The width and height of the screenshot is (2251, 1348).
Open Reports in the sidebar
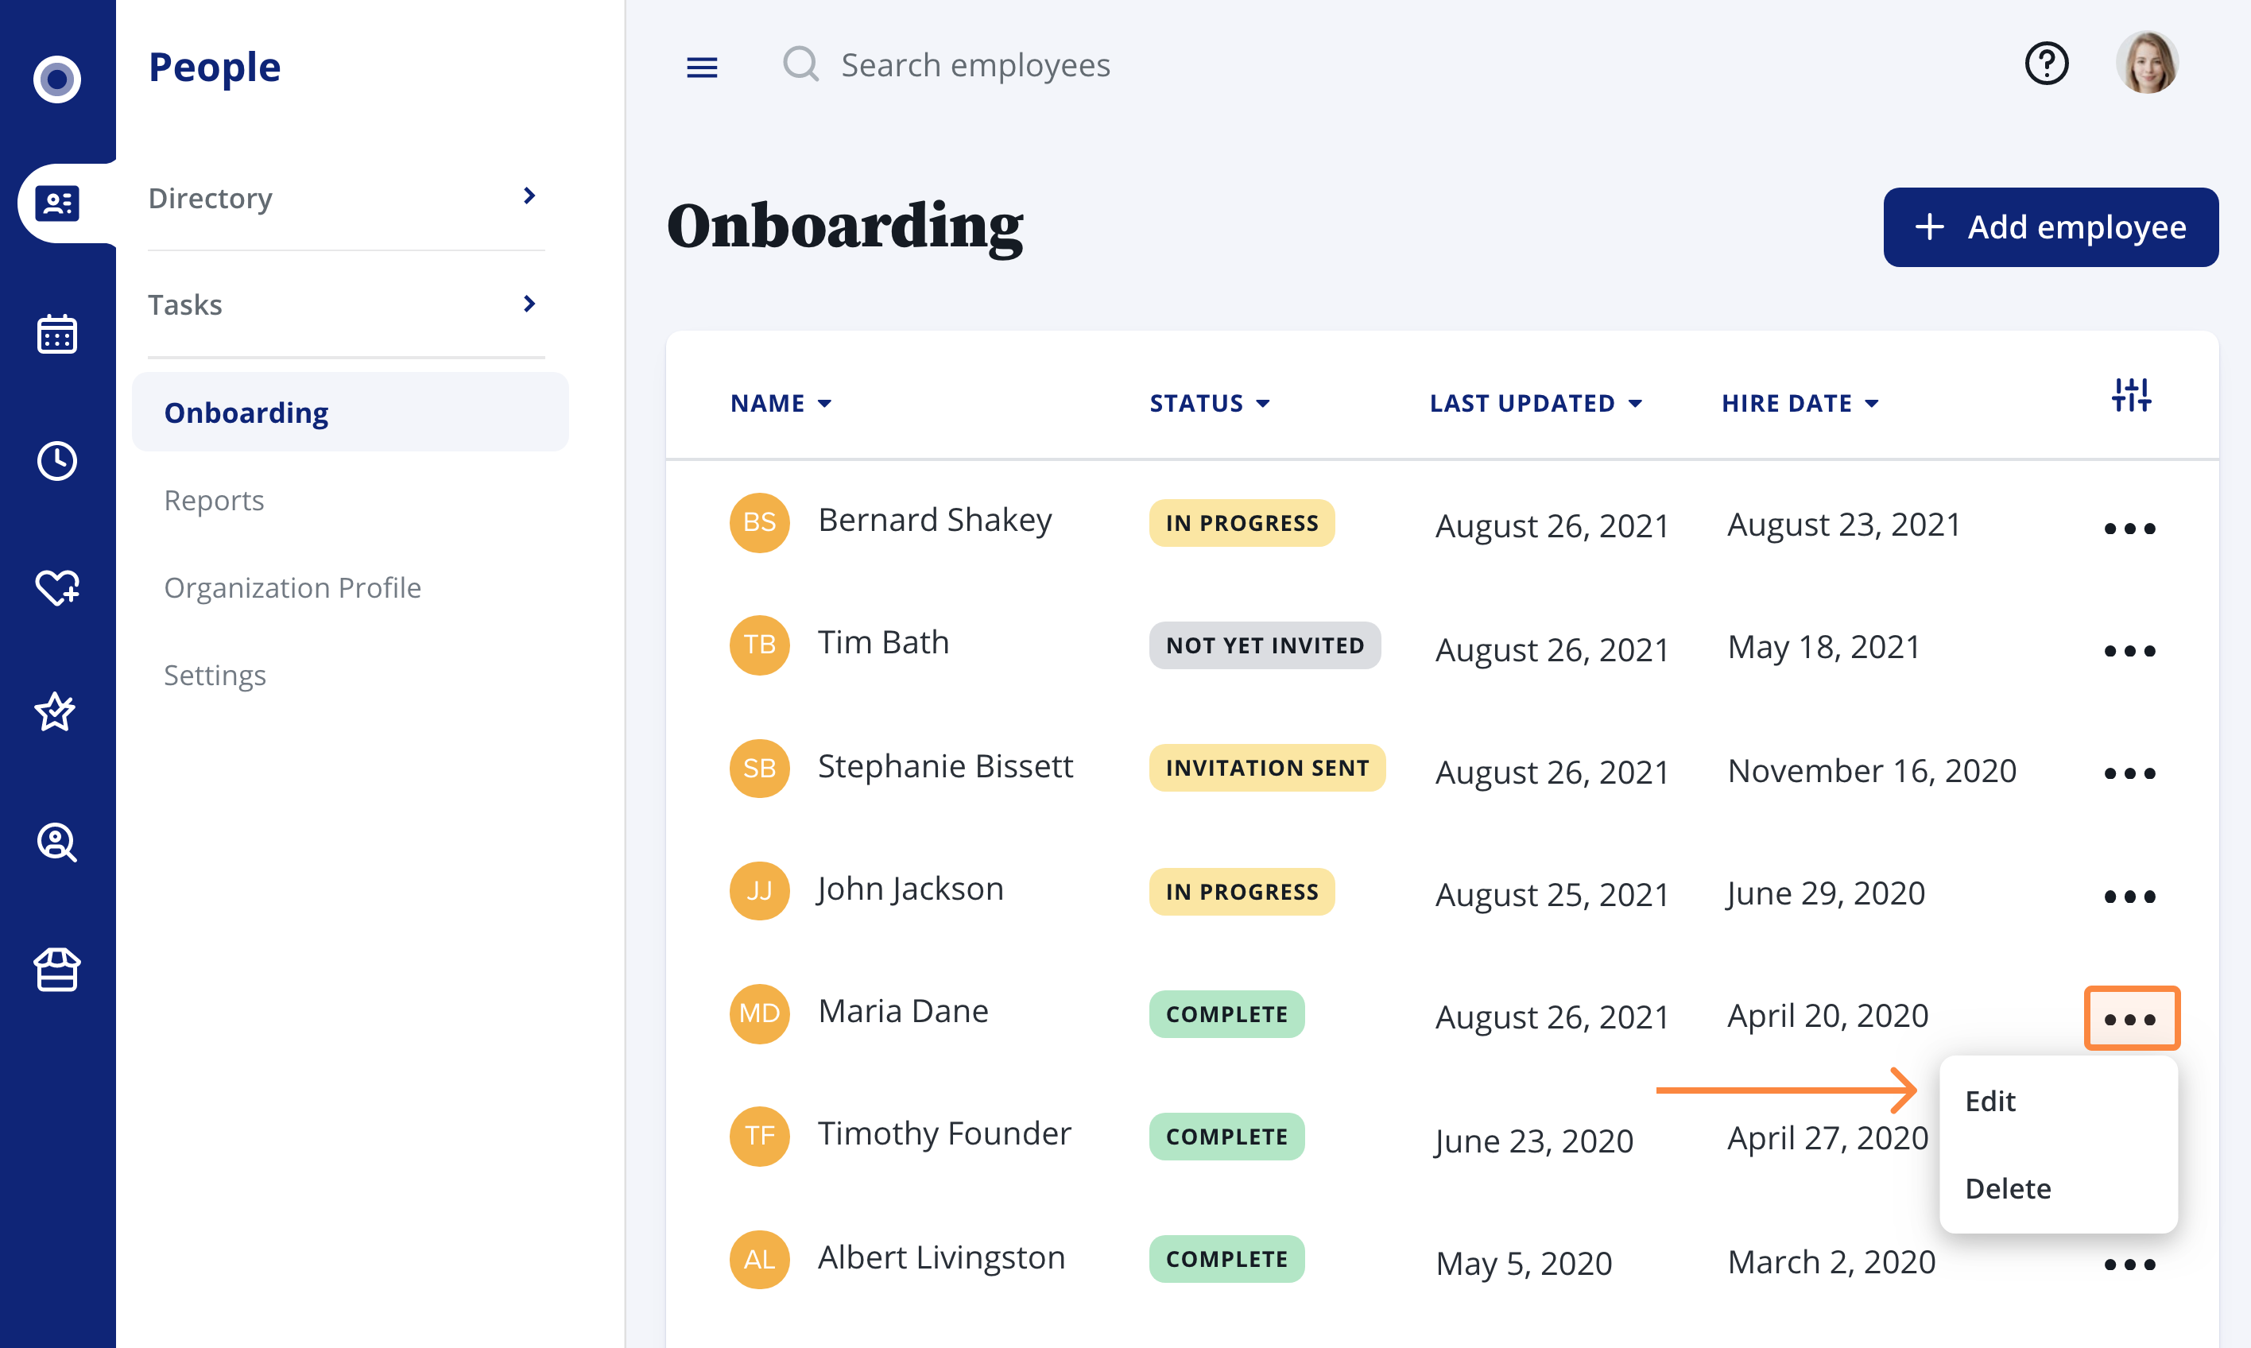point(215,501)
